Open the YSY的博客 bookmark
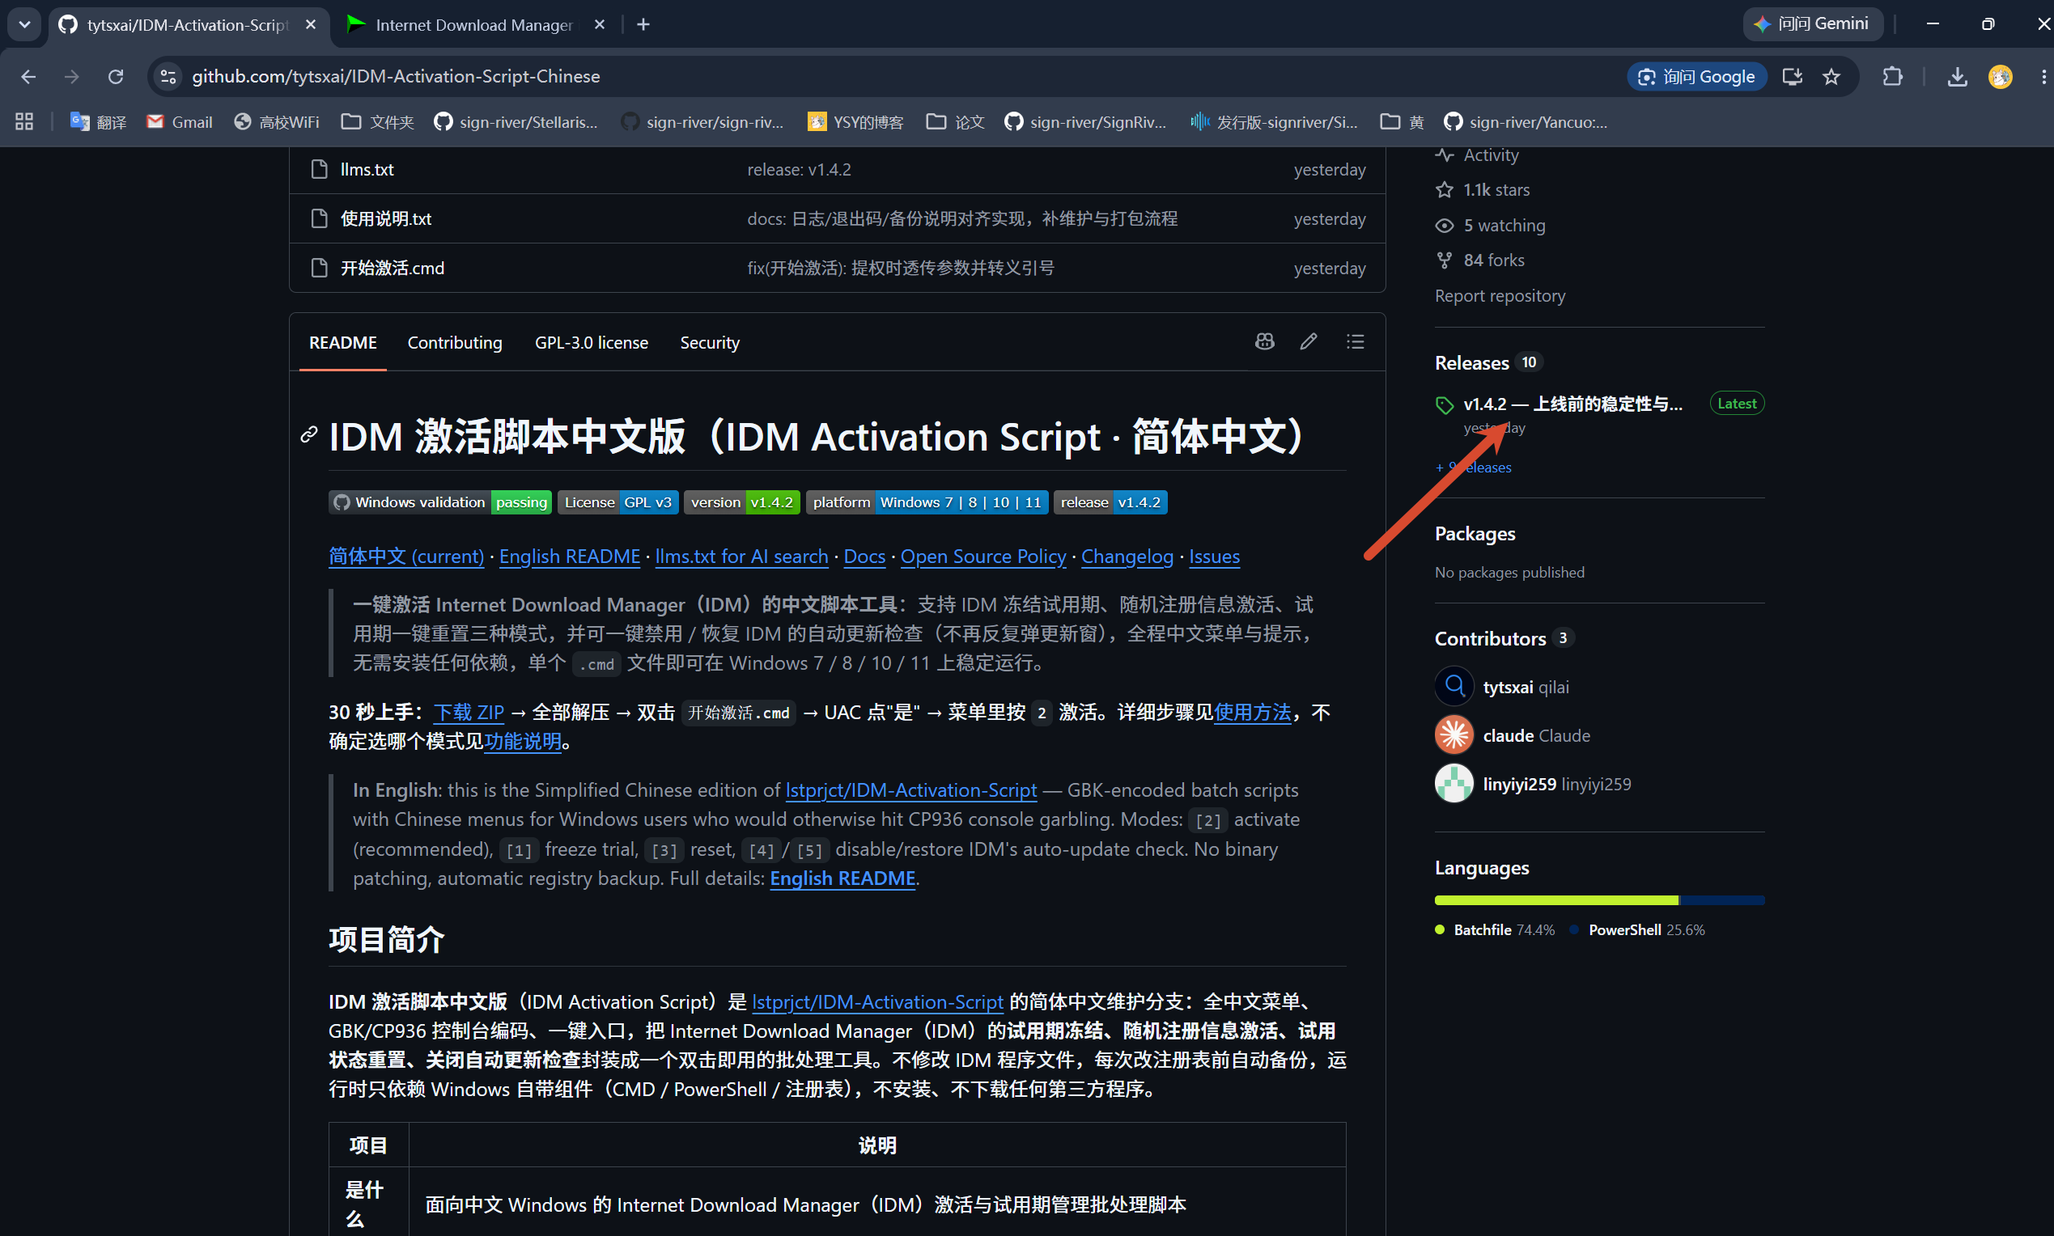The height and width of the screenshot is (1236, 2054). [x=855, y=122]
